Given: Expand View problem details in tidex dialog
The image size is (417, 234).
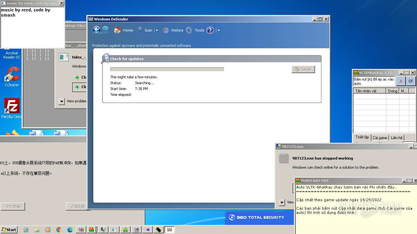Looking at the screenshot, I should coord(62,101).
